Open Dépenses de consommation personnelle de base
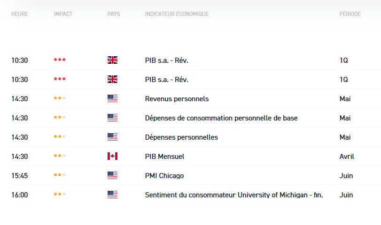The image size is (381, 225). (x=221, y=118)
